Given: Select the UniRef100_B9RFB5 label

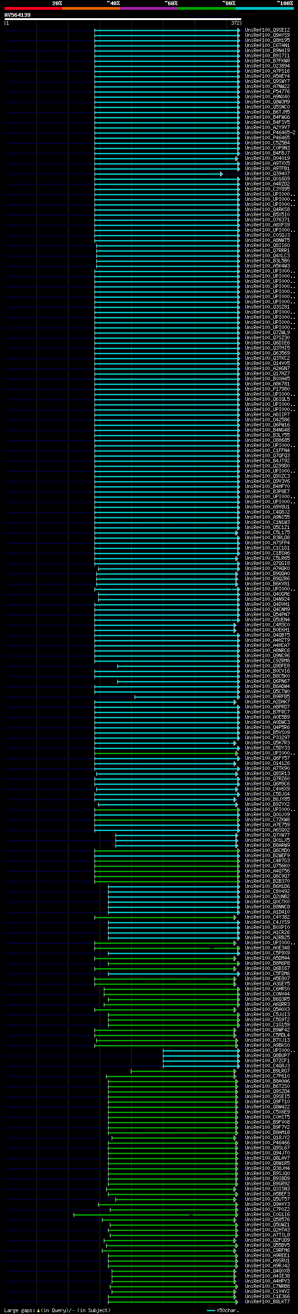Looking at the screenshot, I should point(267,697).
